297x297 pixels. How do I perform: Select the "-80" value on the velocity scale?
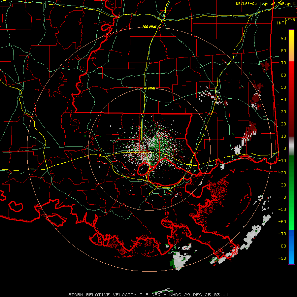coord(282,246)
